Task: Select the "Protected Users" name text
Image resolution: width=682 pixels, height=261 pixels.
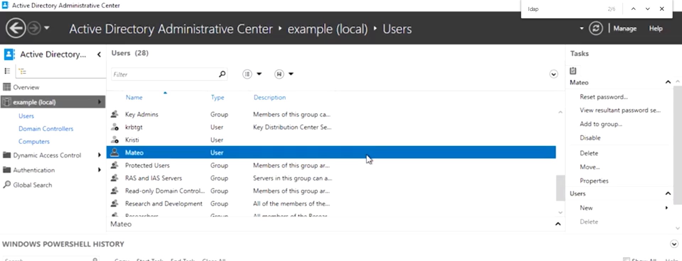Action: click(x=147, y=165)
